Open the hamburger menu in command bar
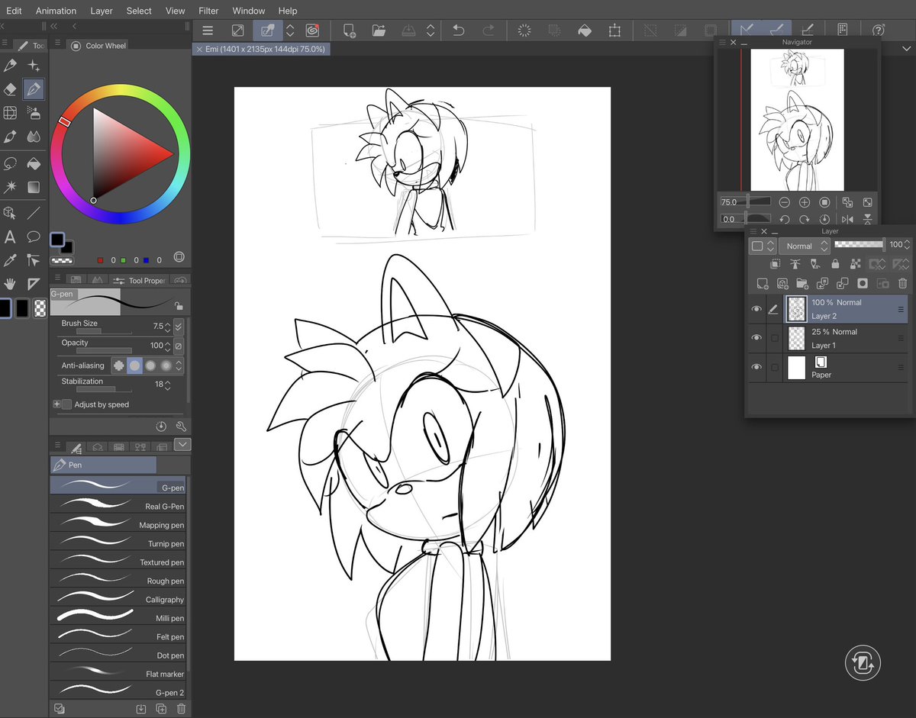Screen dimensions: 916x718 tap(208, 31)
